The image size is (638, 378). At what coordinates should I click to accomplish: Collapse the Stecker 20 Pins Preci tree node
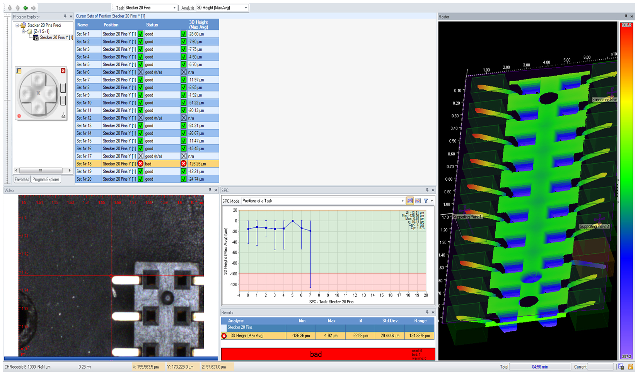click(x=17, y=25)
